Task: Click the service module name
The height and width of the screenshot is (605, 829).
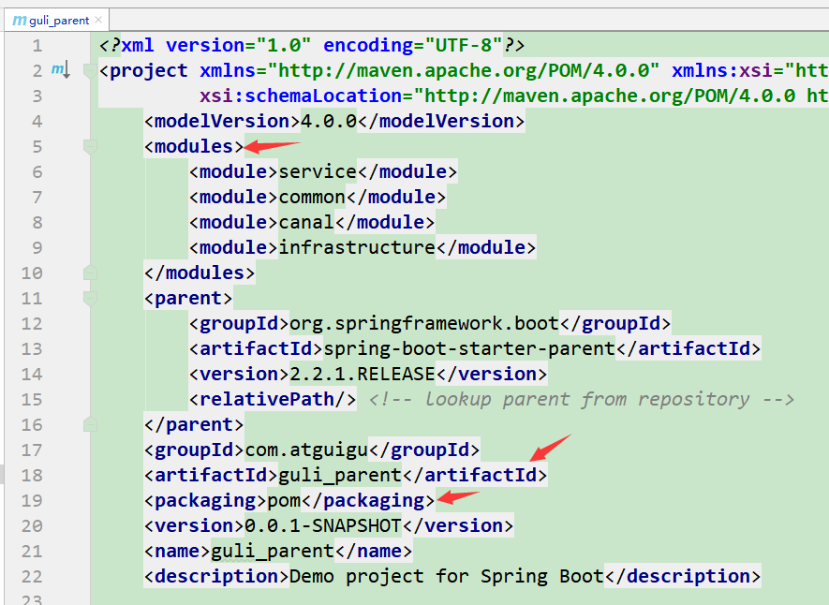Action: coord(317,171)
